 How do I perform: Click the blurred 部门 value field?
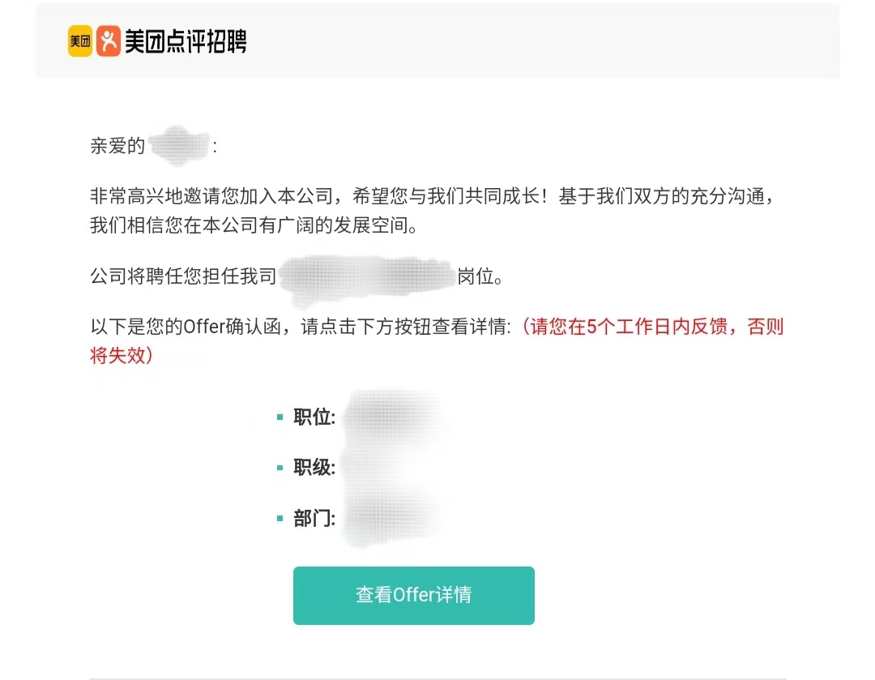[x=397, y=518]
